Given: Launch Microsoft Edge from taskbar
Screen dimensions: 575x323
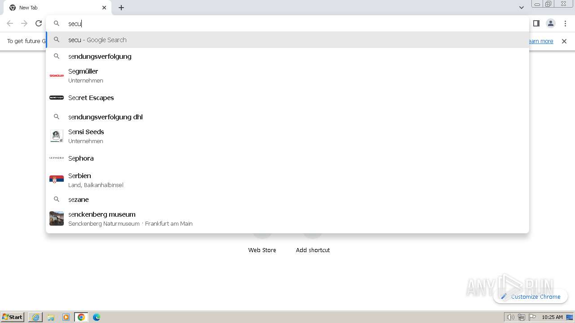Looking at the screenshot, I should pyautogui.click(x=97, y=317).
